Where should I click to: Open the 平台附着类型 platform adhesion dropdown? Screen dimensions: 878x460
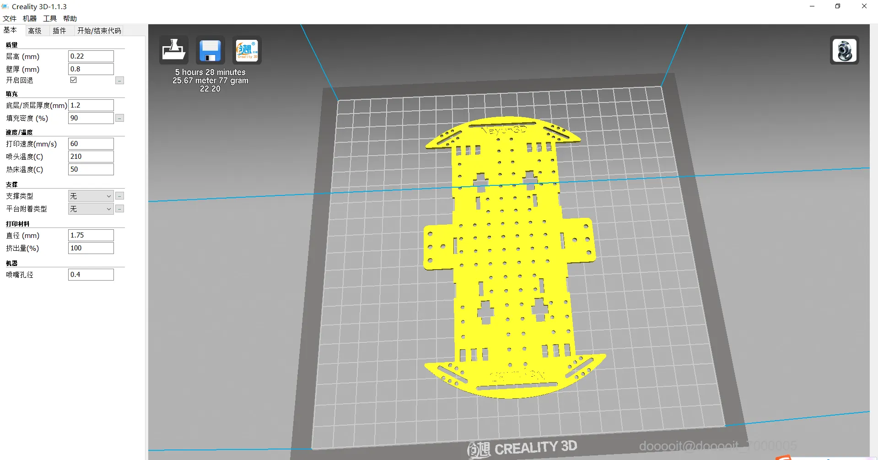pos(91,209)
